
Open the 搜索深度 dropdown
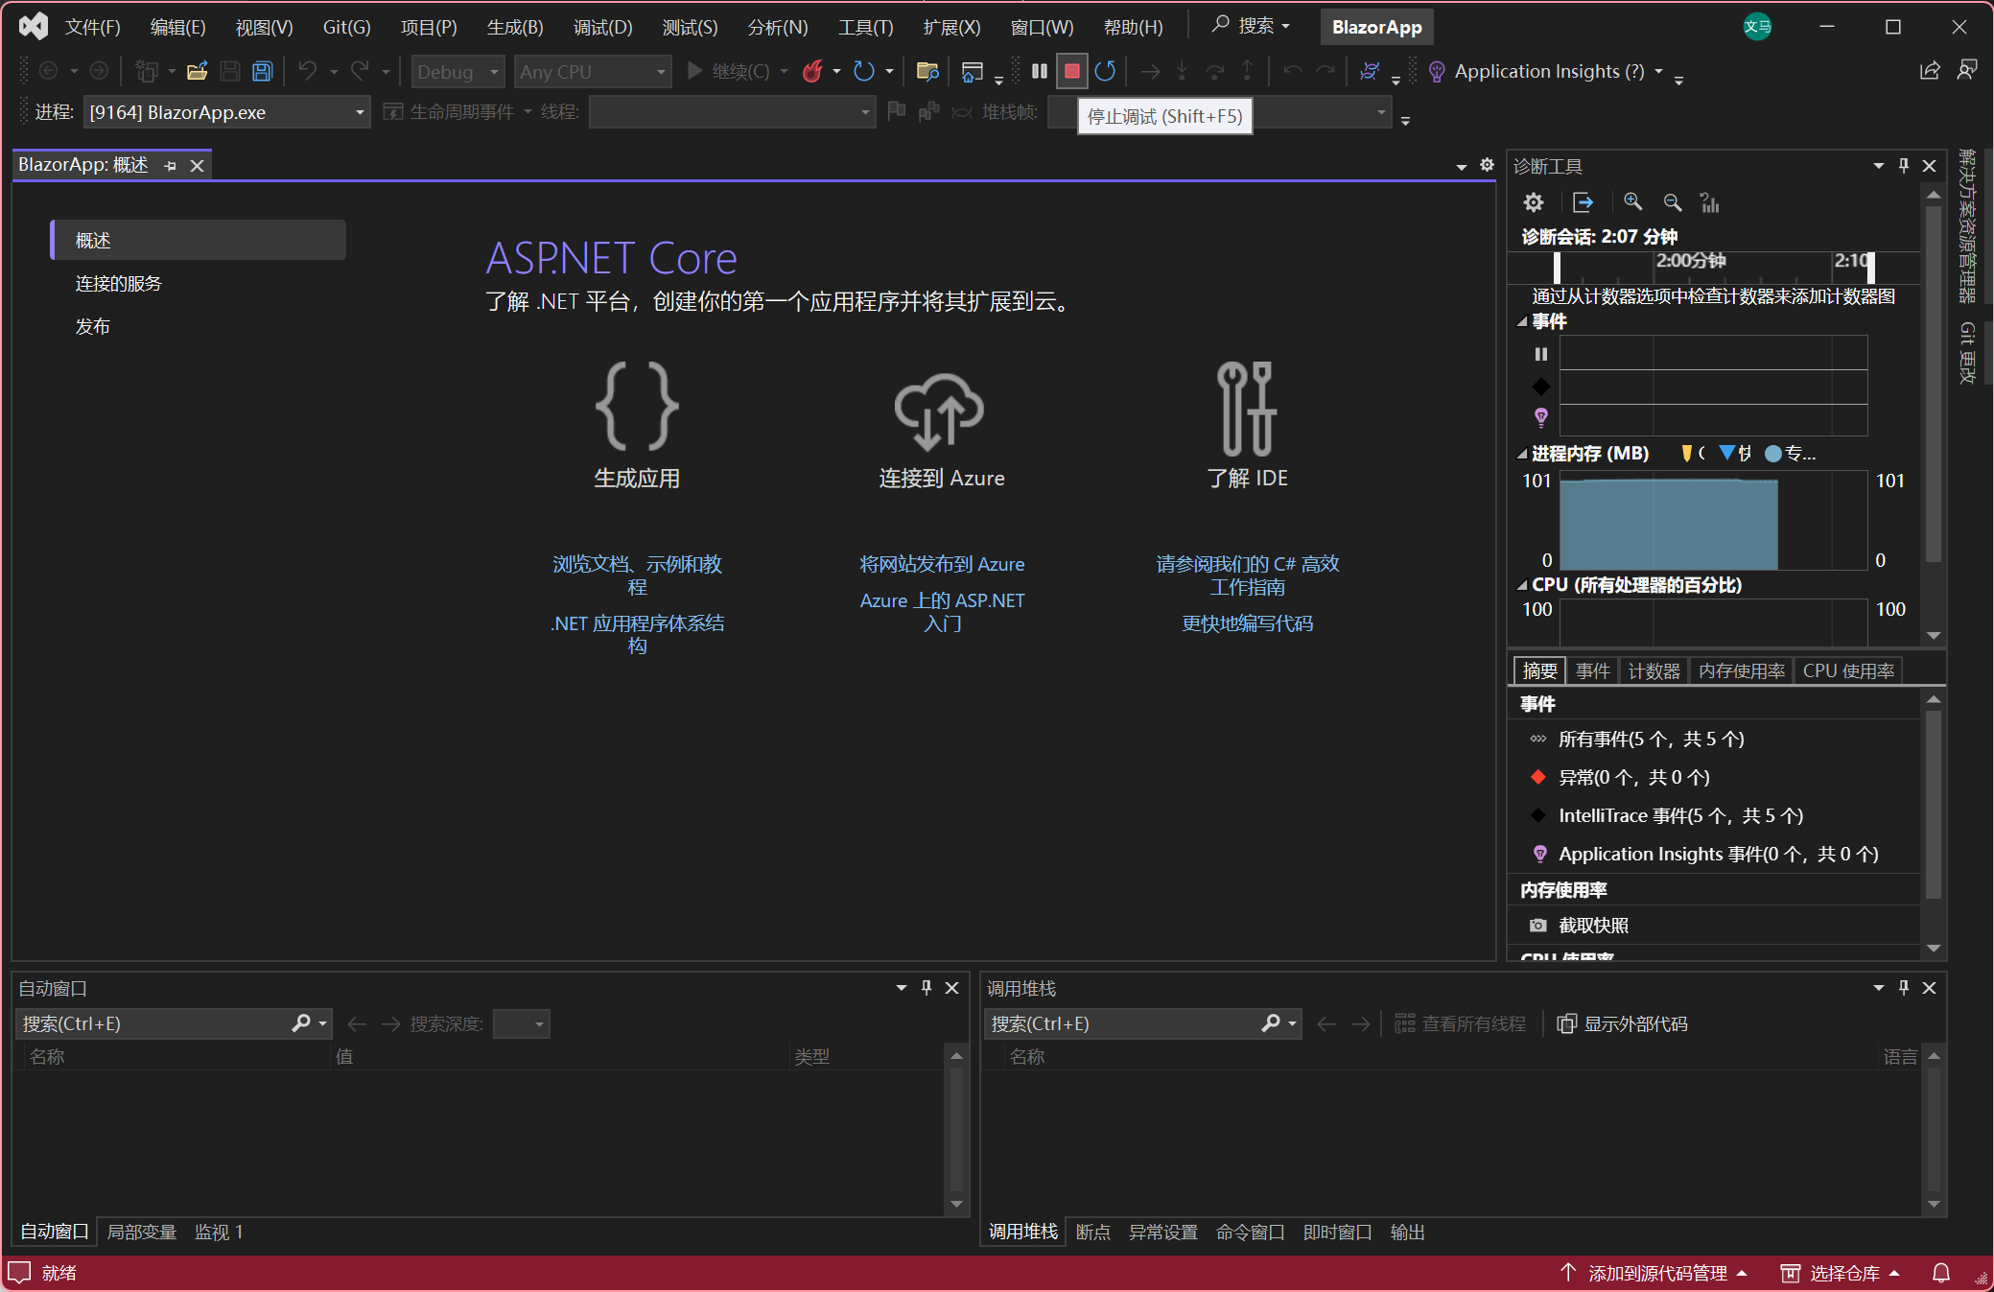coord(521,1024)
